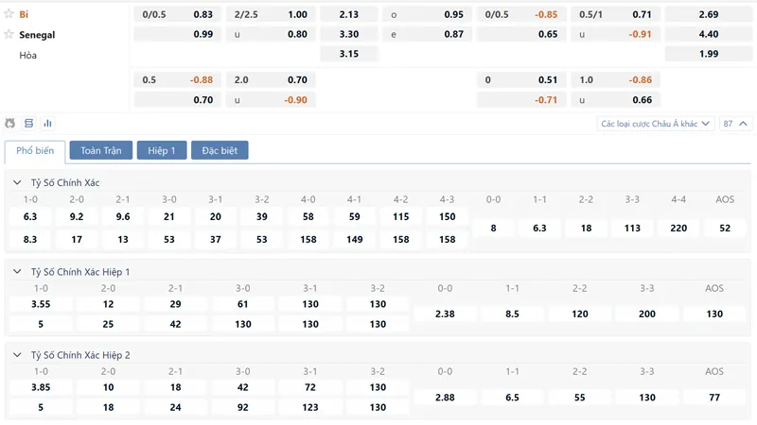Pick first half 1-1 at 8.5
This screenshot has width=757, height=425.
(512, 314)
